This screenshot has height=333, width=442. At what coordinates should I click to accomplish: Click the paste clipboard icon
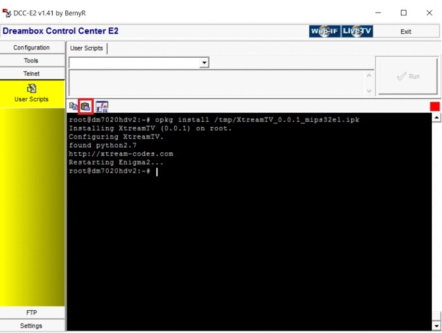click(85, 106)
